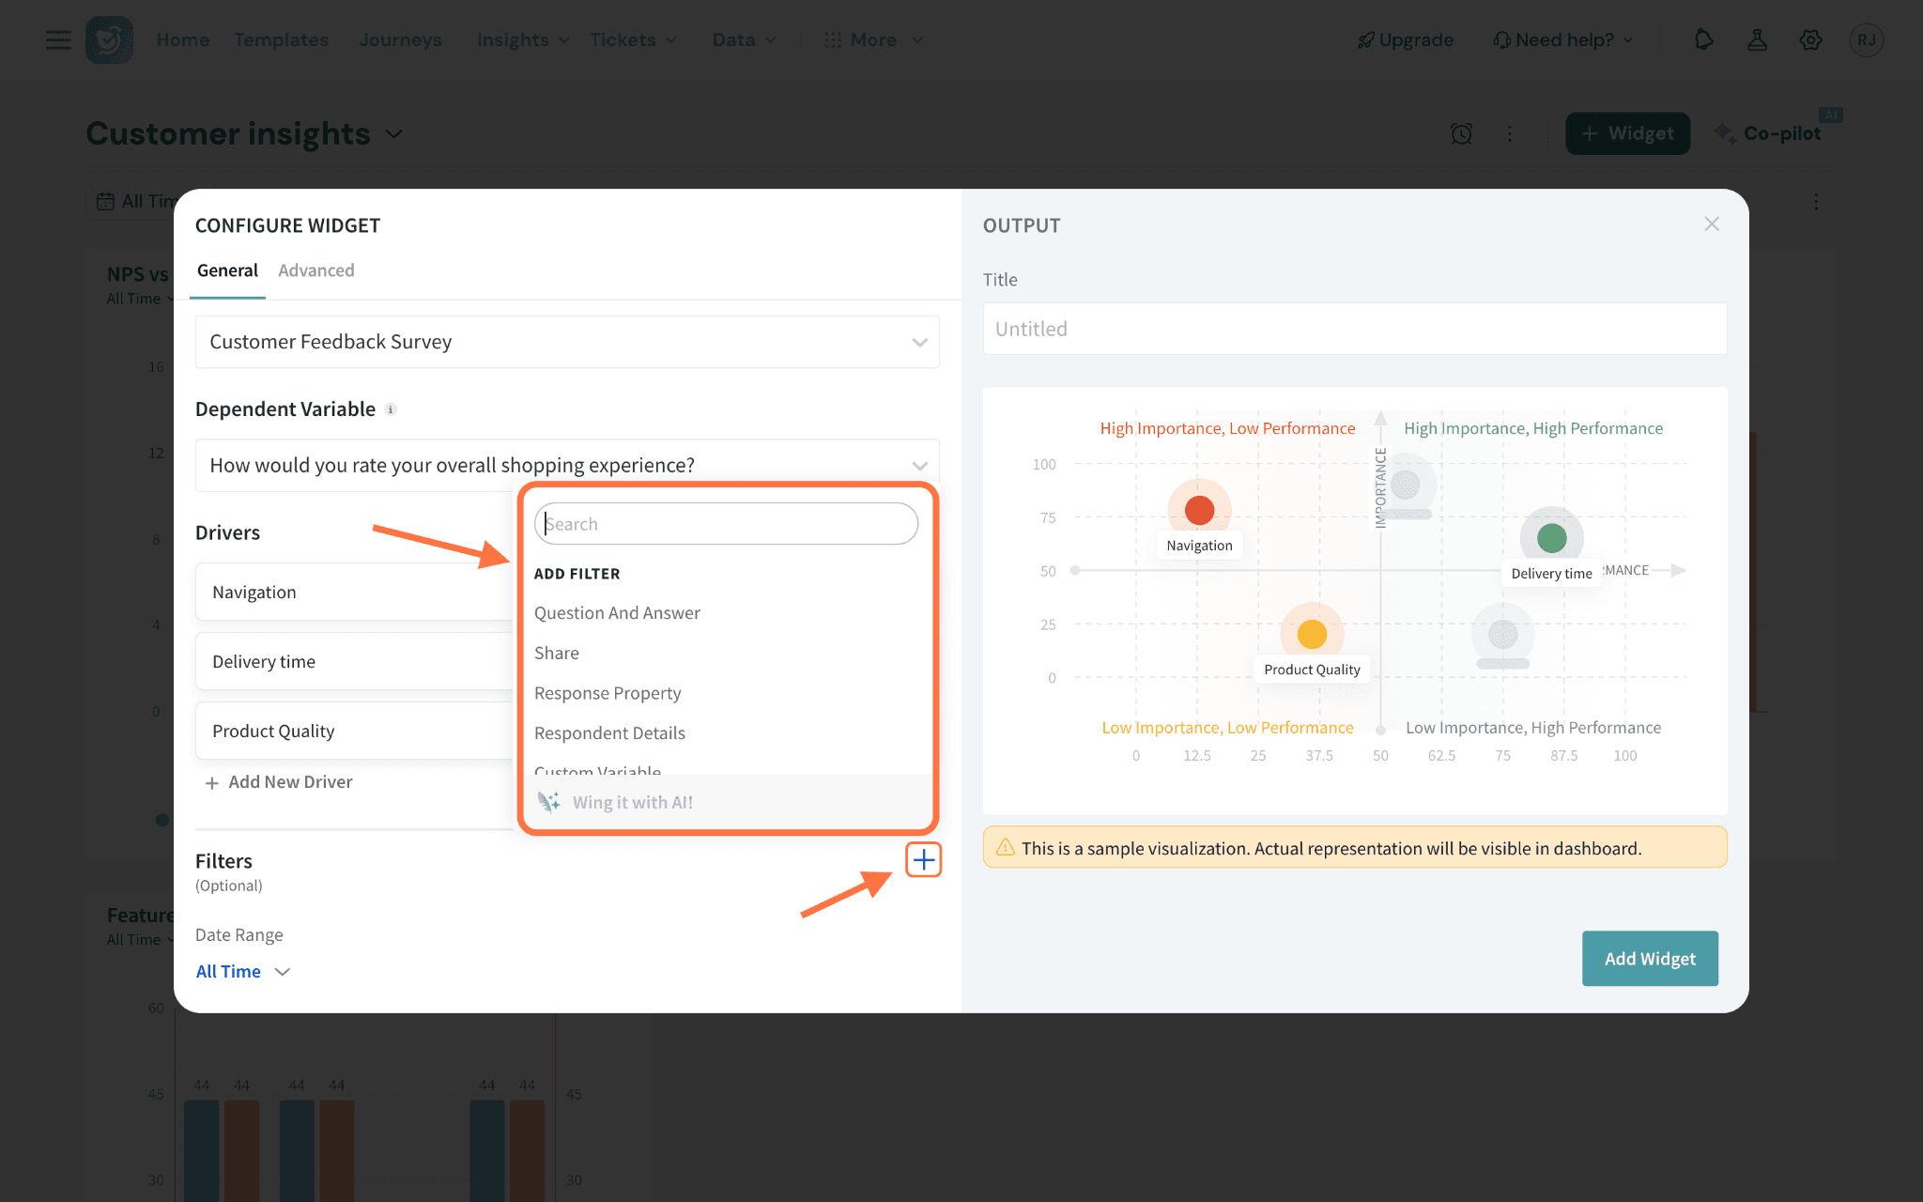This screenshot has height=1202, width=1923.
Task: Click the Add Widget button
Action: (1650, 958)
